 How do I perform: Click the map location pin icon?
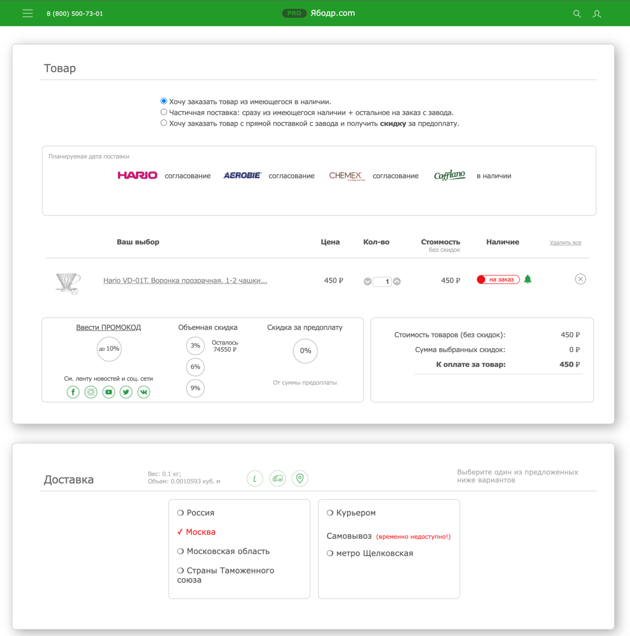point(300,479)
